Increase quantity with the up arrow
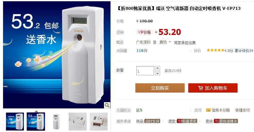The image size is (254, 132). click(x=157, y=68)
